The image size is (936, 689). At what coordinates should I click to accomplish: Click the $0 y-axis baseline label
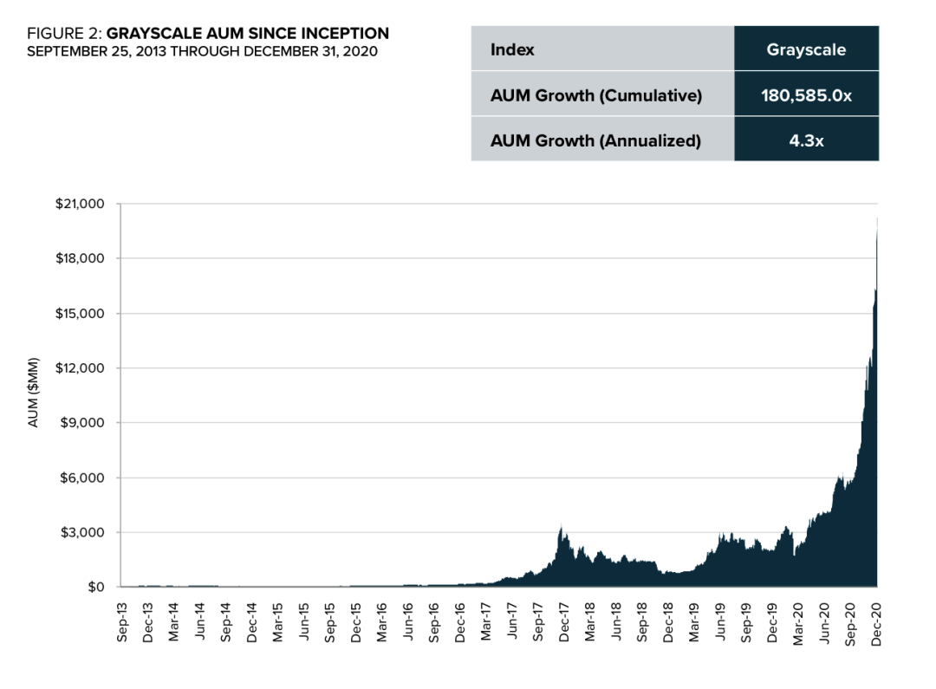96,587
